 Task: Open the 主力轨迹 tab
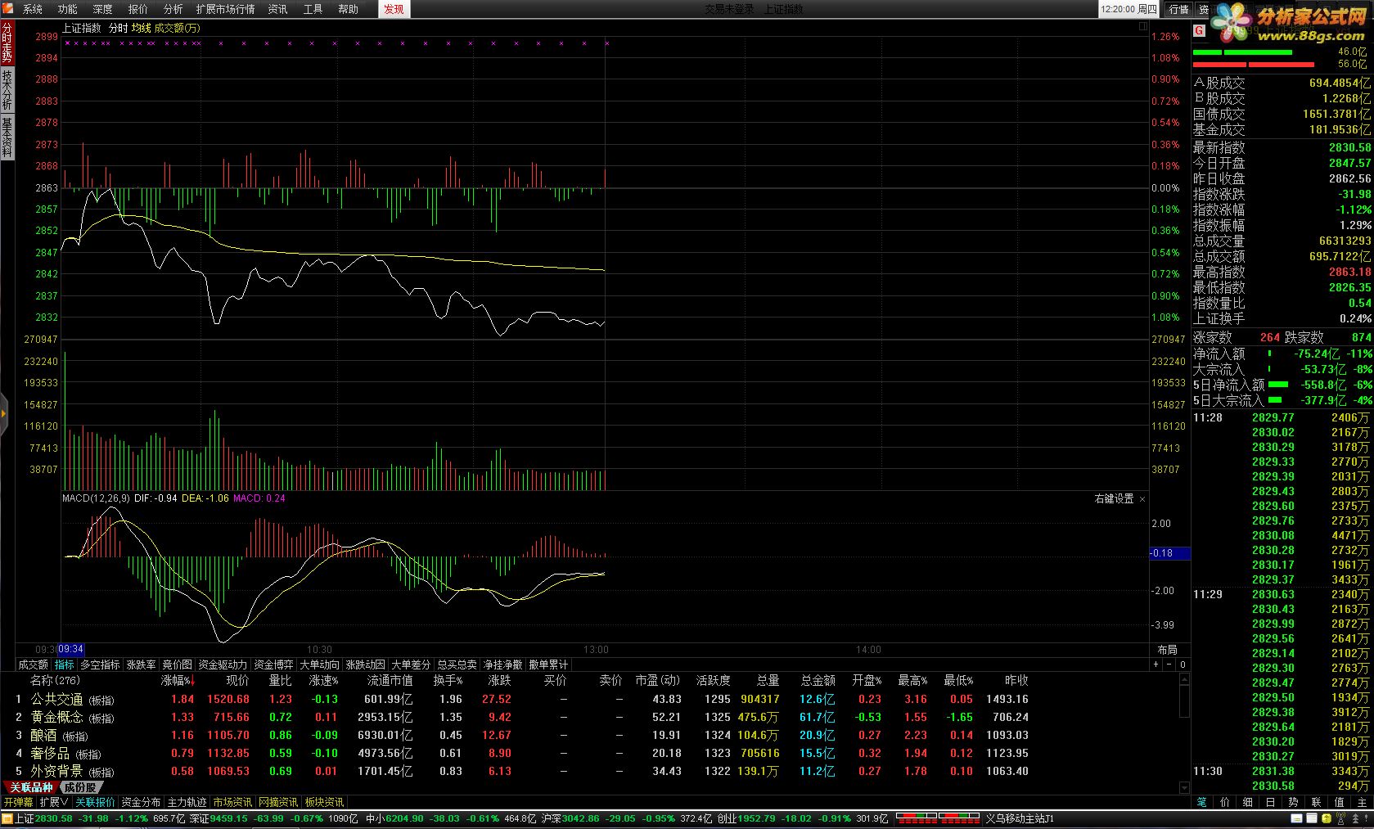[187, 802]
